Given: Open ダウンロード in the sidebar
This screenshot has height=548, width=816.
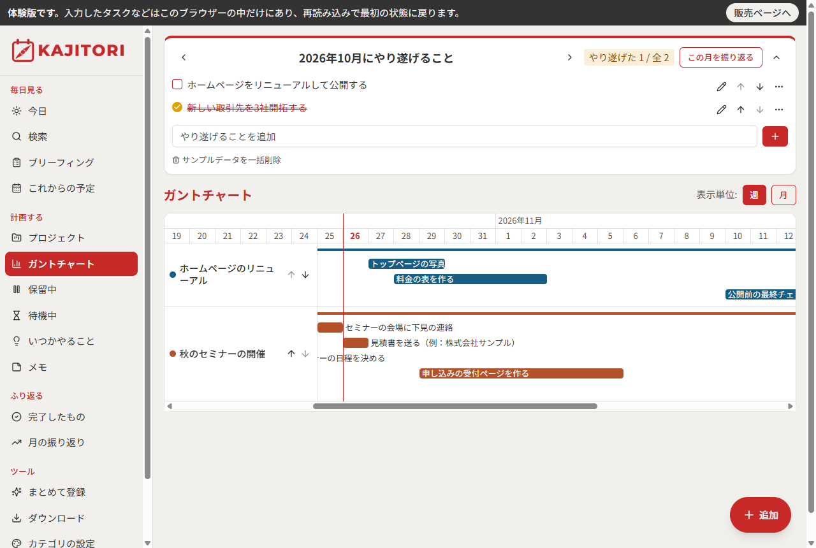Looking at the screenshot, I should click(x=71, y=518).
